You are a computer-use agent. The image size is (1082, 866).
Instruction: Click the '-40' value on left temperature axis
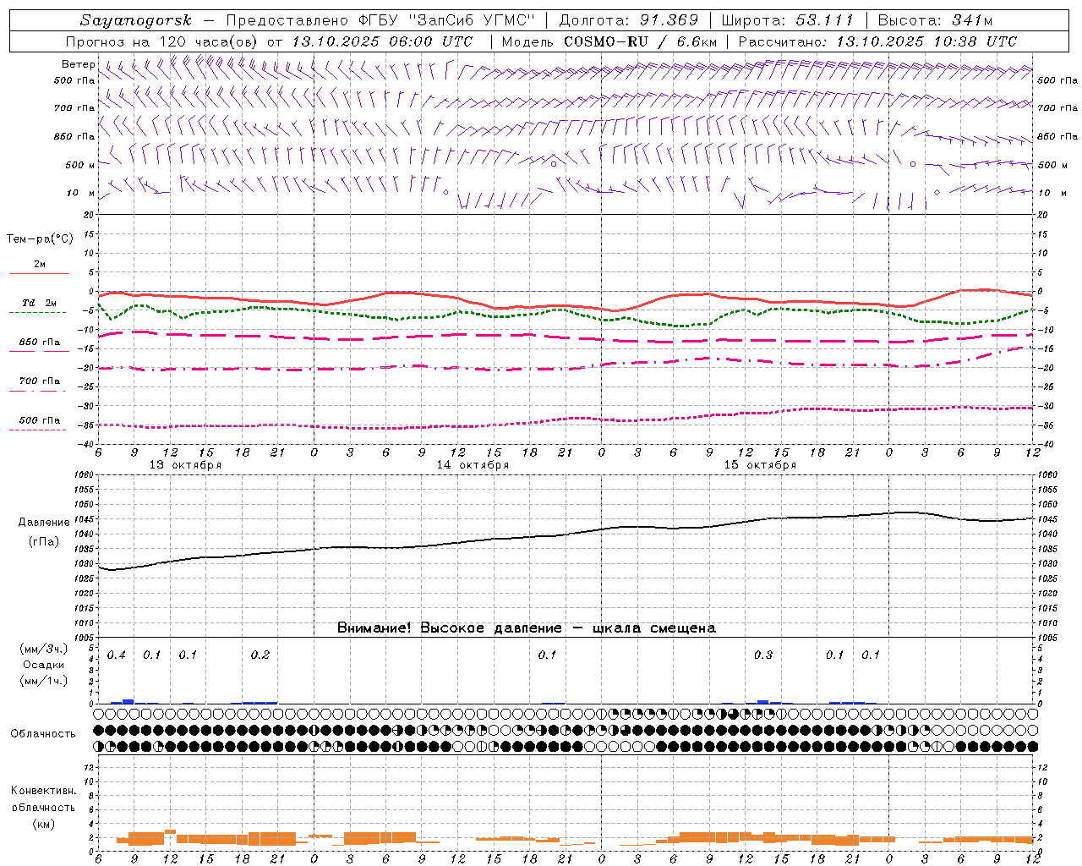coord(87,444)
